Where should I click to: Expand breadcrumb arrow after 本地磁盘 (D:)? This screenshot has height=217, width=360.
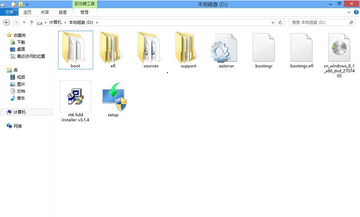(97, 23)
